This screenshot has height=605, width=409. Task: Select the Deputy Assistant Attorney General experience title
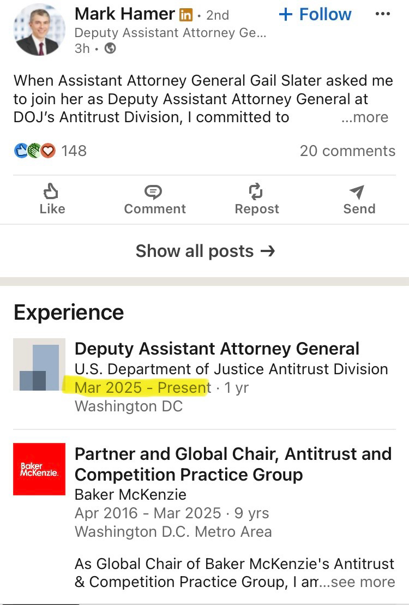(x=217, y=349)
